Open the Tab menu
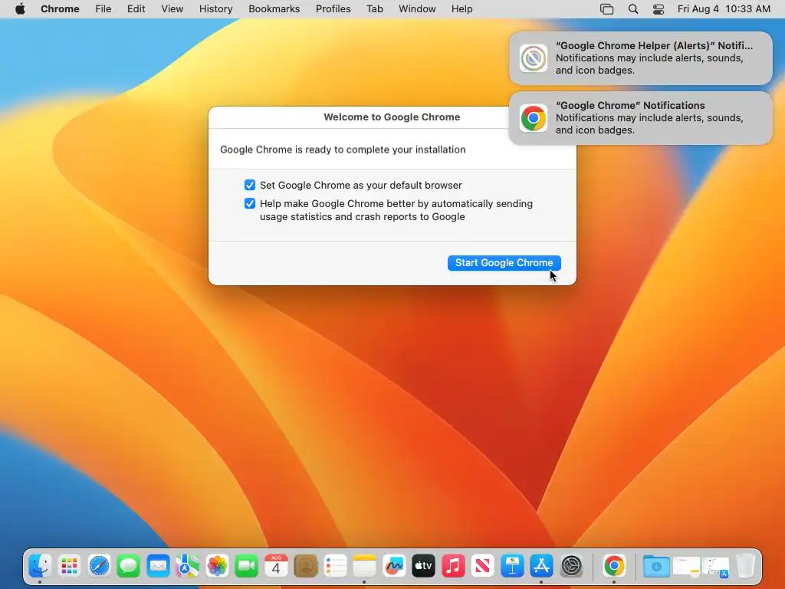Viewport: 785px width, 589px height. [374, 9]
